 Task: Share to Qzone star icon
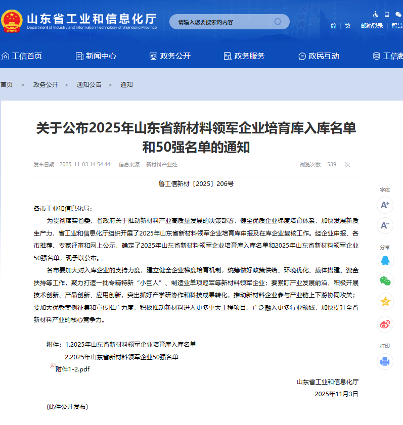click(385, 302)
